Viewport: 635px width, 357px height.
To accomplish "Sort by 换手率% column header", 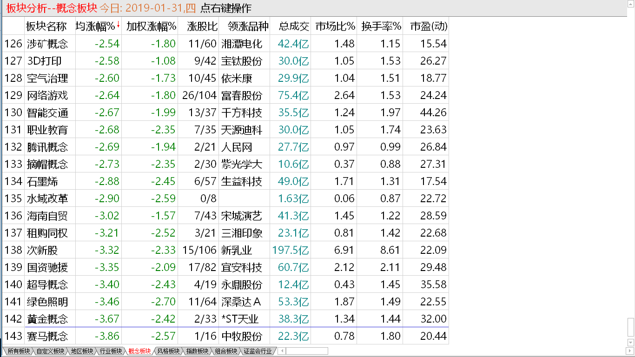I will [x=381, y=26].
